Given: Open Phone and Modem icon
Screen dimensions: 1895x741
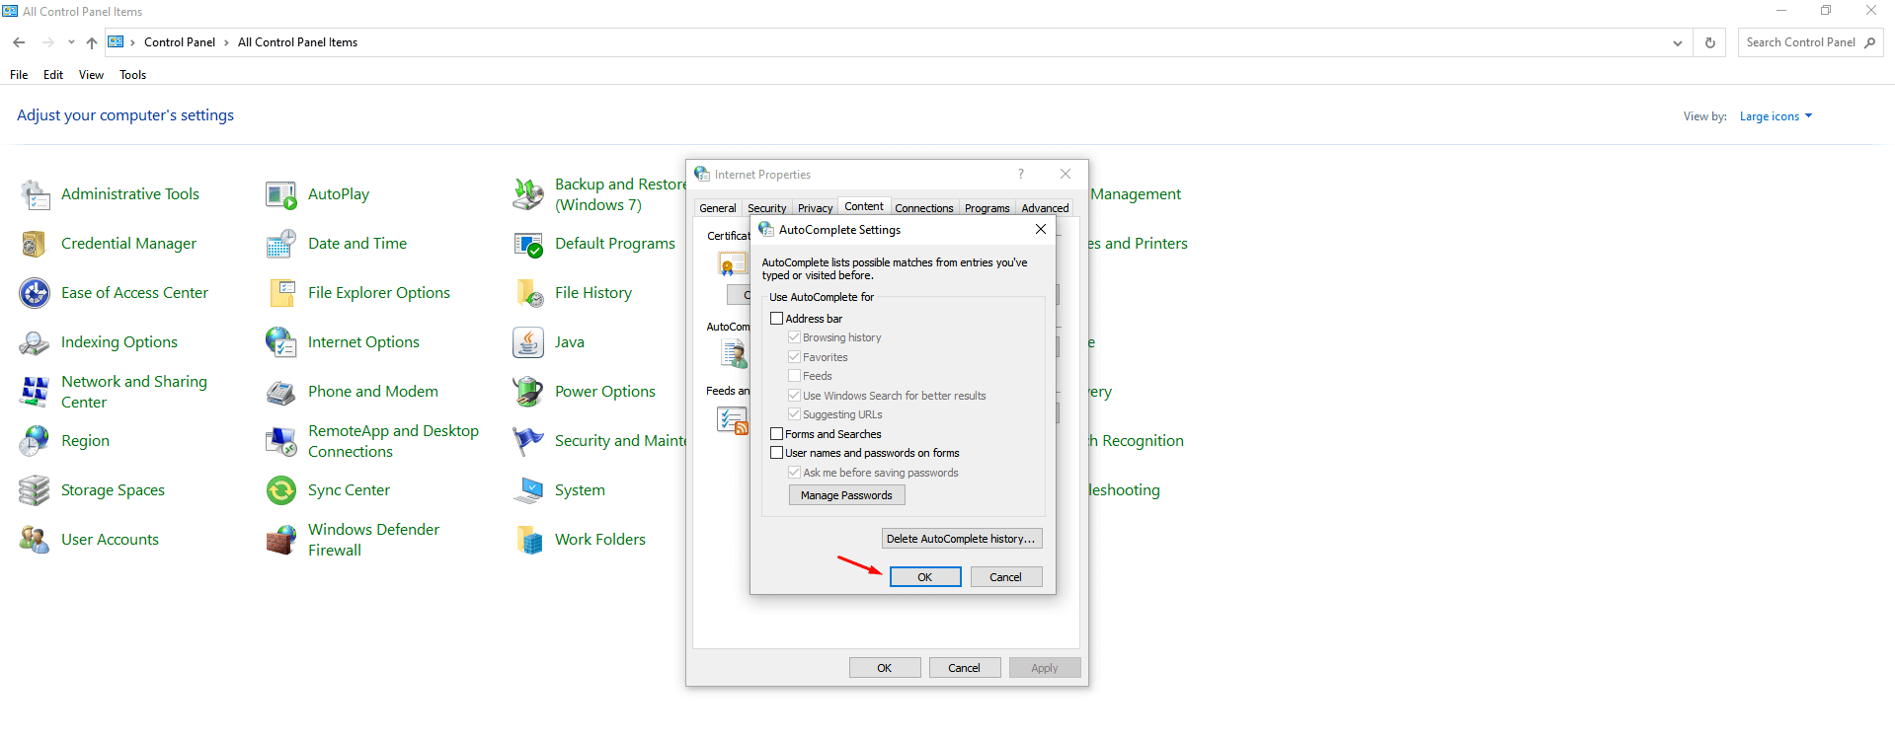Looking at the screenshot, I should click(281, 392).
